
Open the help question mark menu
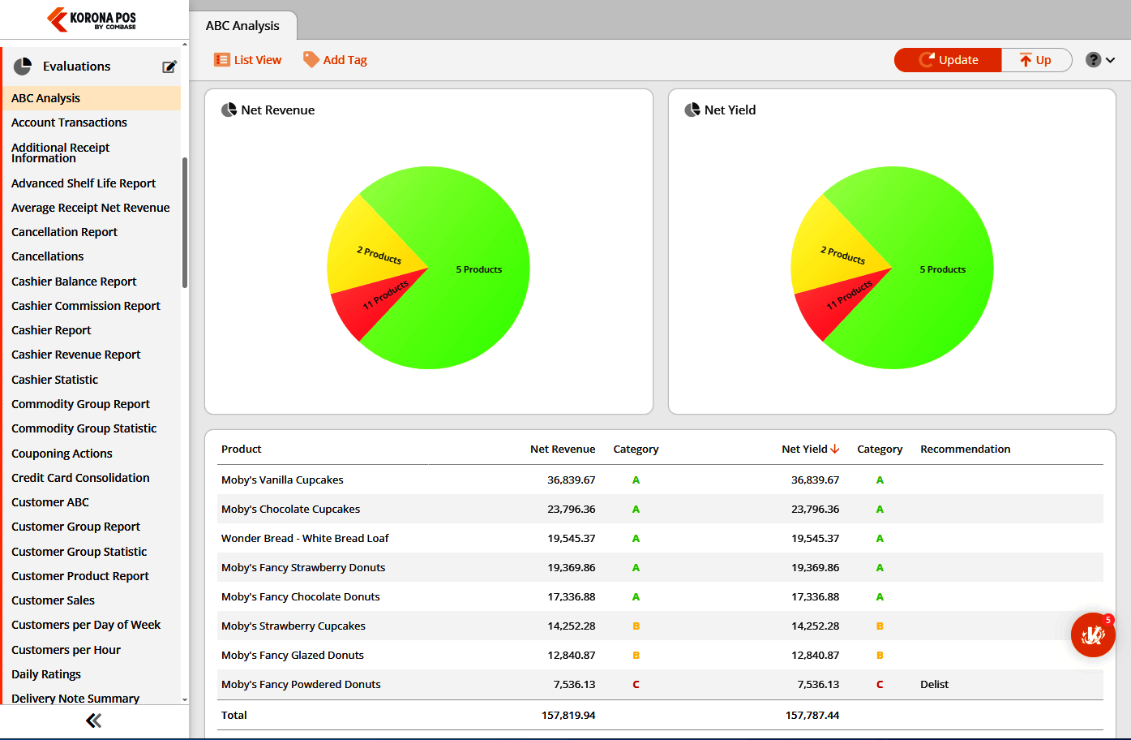click(1100, 60)
